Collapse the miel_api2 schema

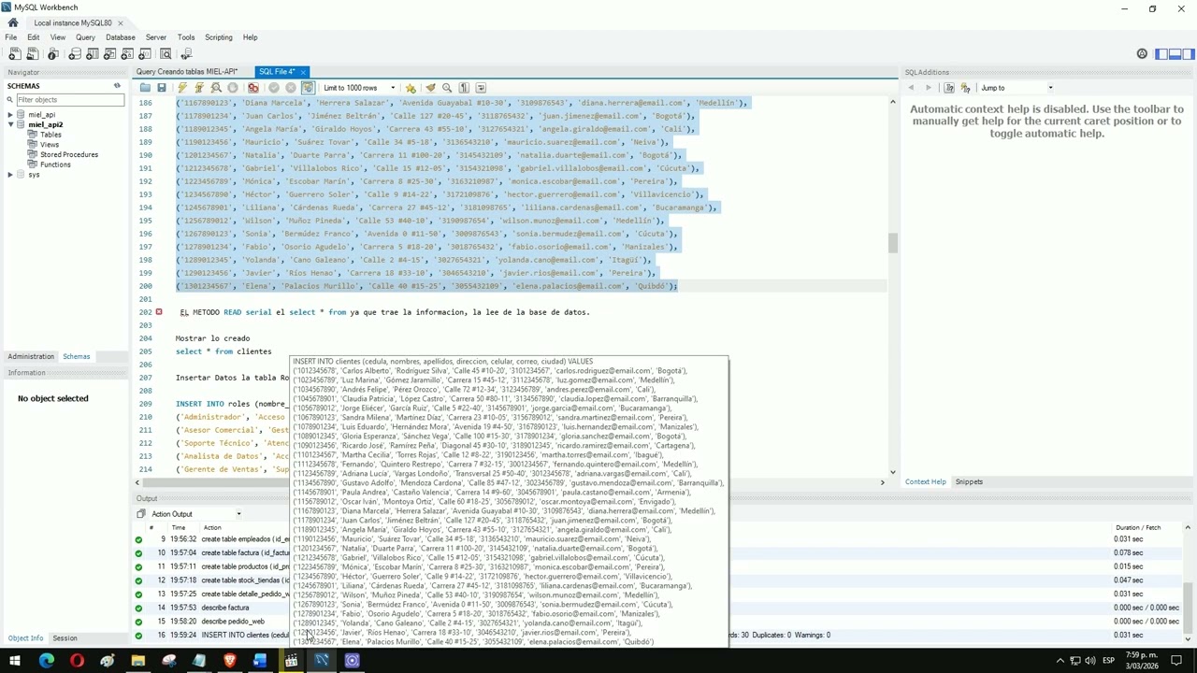pos(10,124)
